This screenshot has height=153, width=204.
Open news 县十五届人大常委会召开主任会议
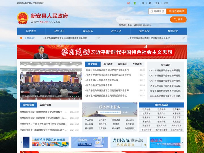point(102,80)
